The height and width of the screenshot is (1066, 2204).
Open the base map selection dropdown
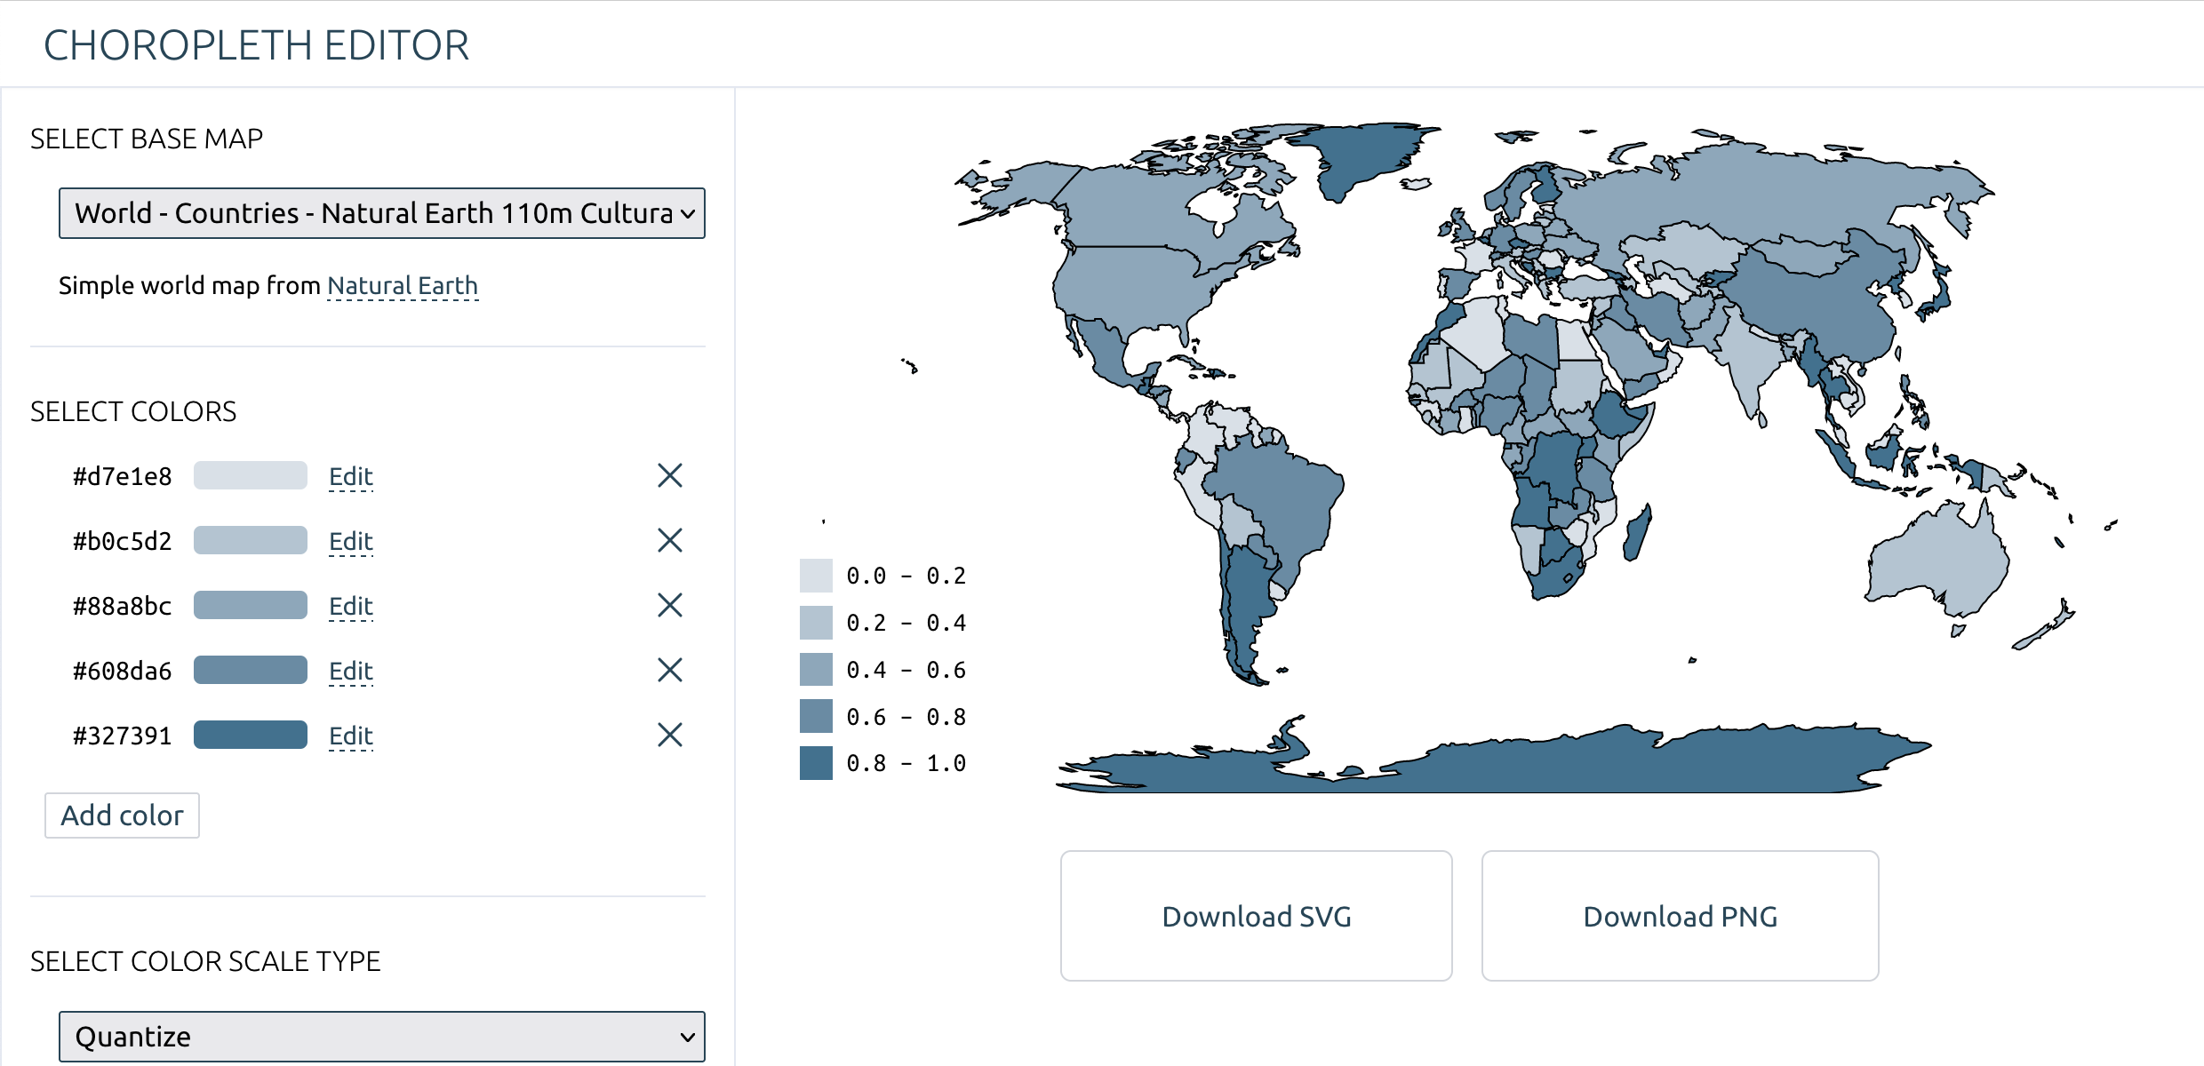pos(381,213)
